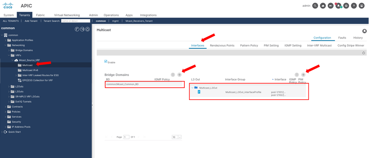369x158 pixels.
Task: Switch to Rendezvous Points tab
Action: pos(222,46)
